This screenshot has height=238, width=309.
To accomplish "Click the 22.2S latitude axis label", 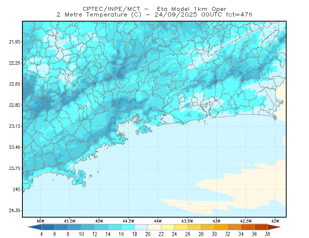I will 15,63.
